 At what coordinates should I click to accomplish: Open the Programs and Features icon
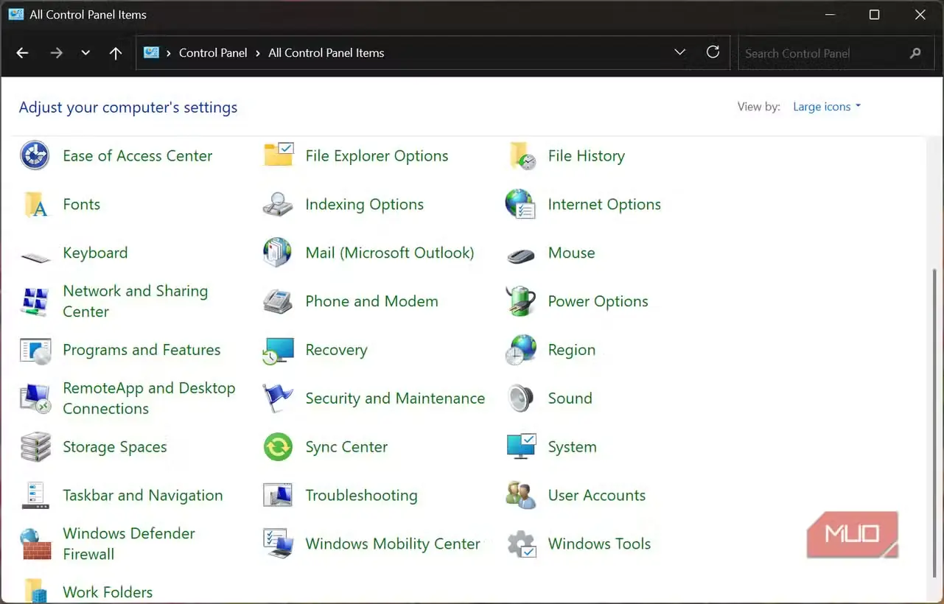tap(35, 351)
